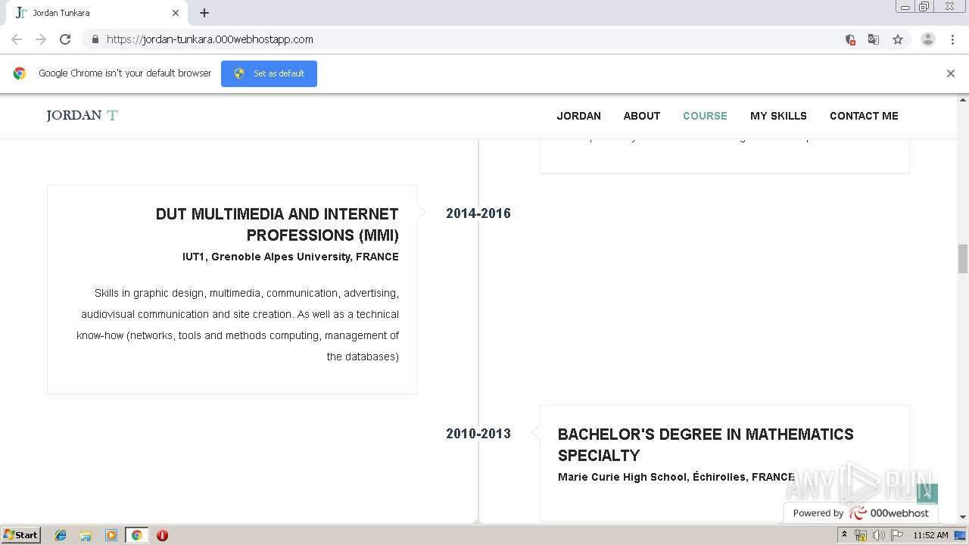Open a new tab with the plus button
Image resolution: width=969 pixels, height=545 pixels.
pos(204,13)
